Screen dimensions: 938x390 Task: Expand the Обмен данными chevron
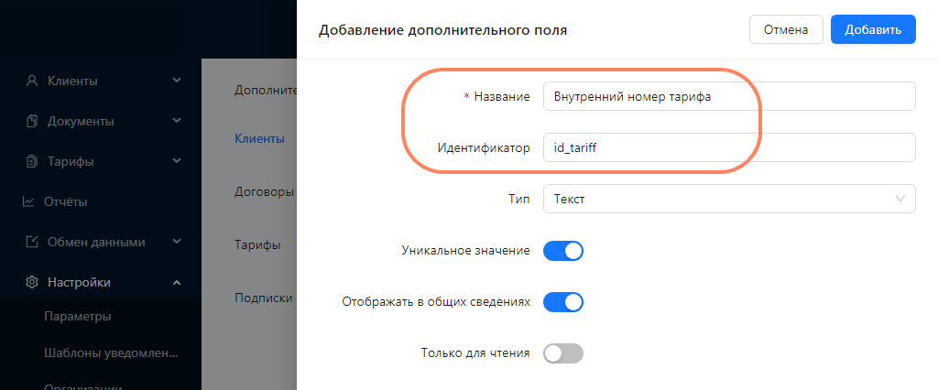177,242
